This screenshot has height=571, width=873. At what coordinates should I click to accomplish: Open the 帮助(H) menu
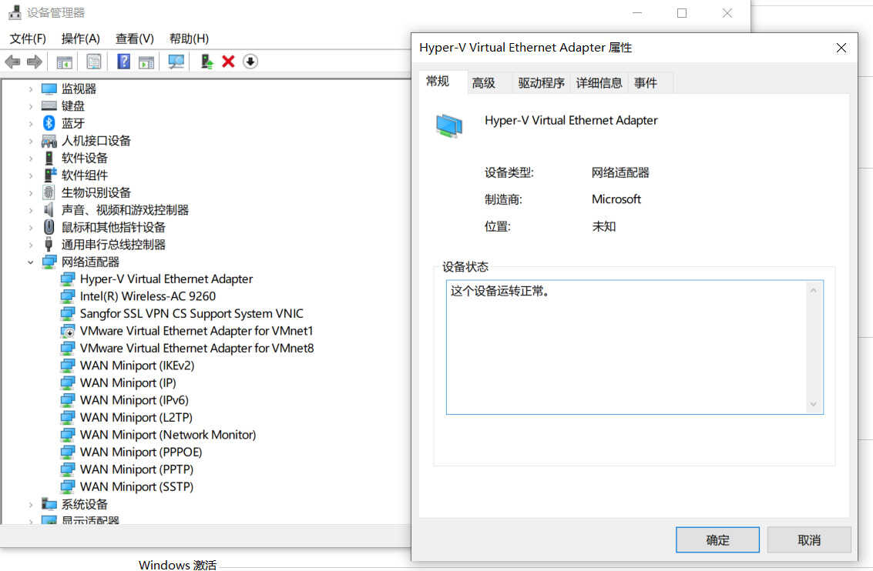coord(190,38)
